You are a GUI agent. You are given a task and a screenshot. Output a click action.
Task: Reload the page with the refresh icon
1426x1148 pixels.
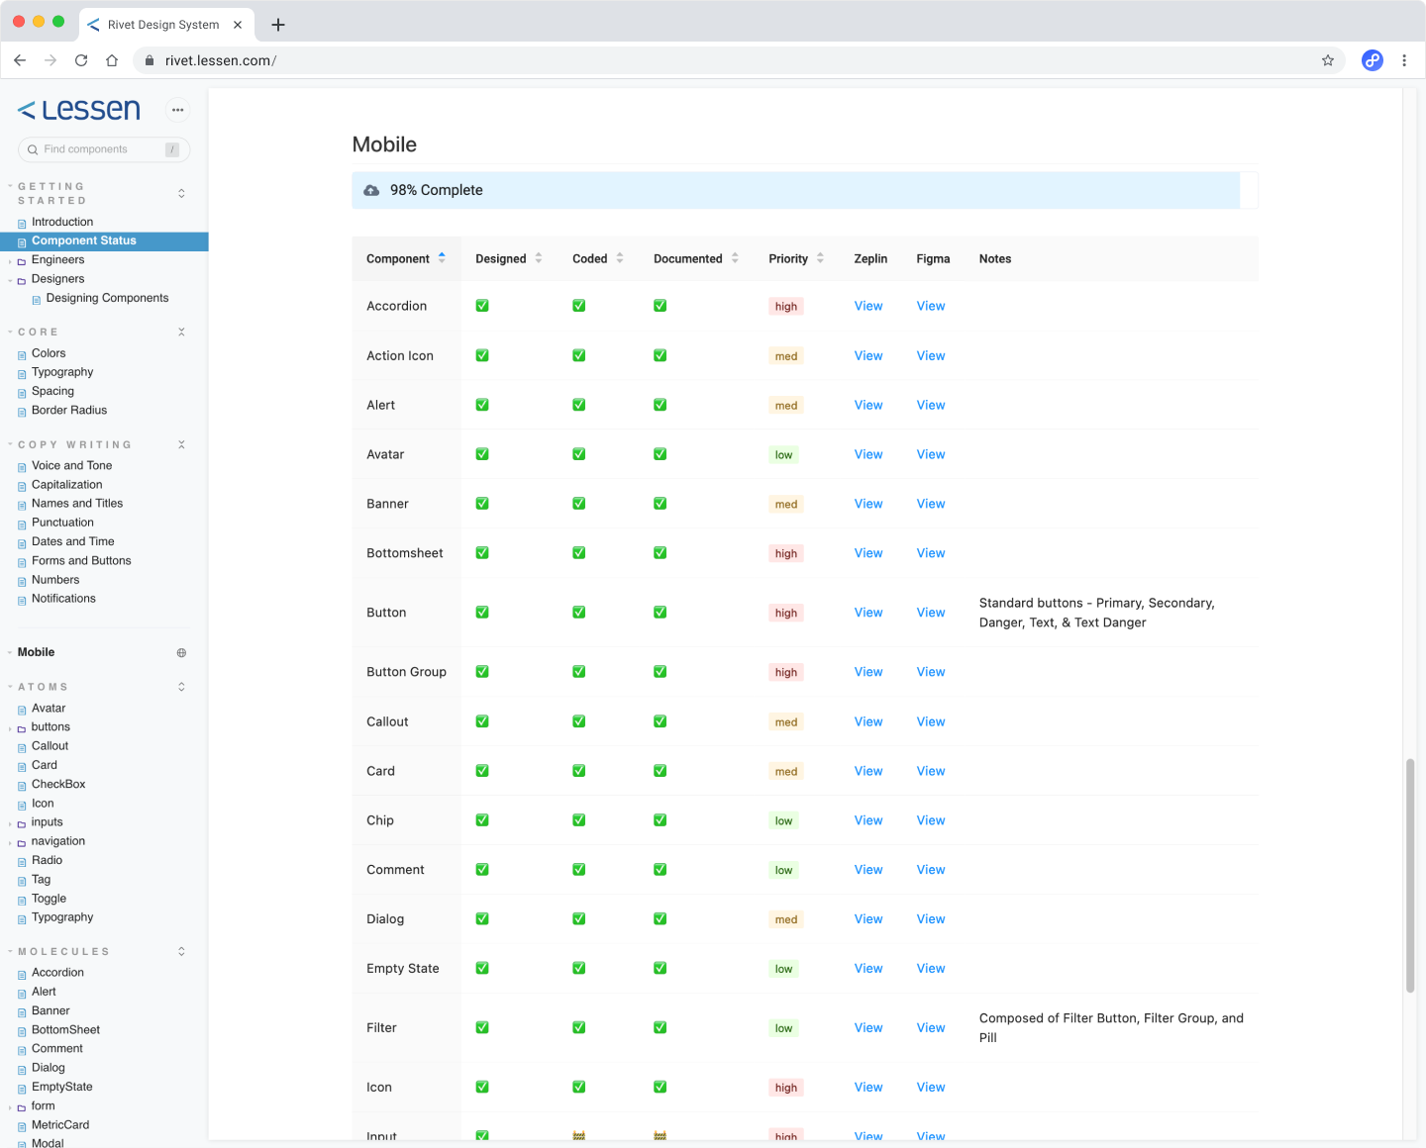click(81, 60)
